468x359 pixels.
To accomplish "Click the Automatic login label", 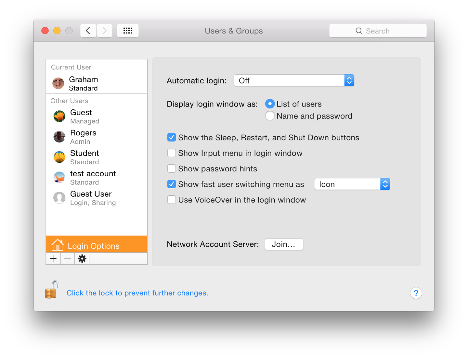I will coord(197,80).
